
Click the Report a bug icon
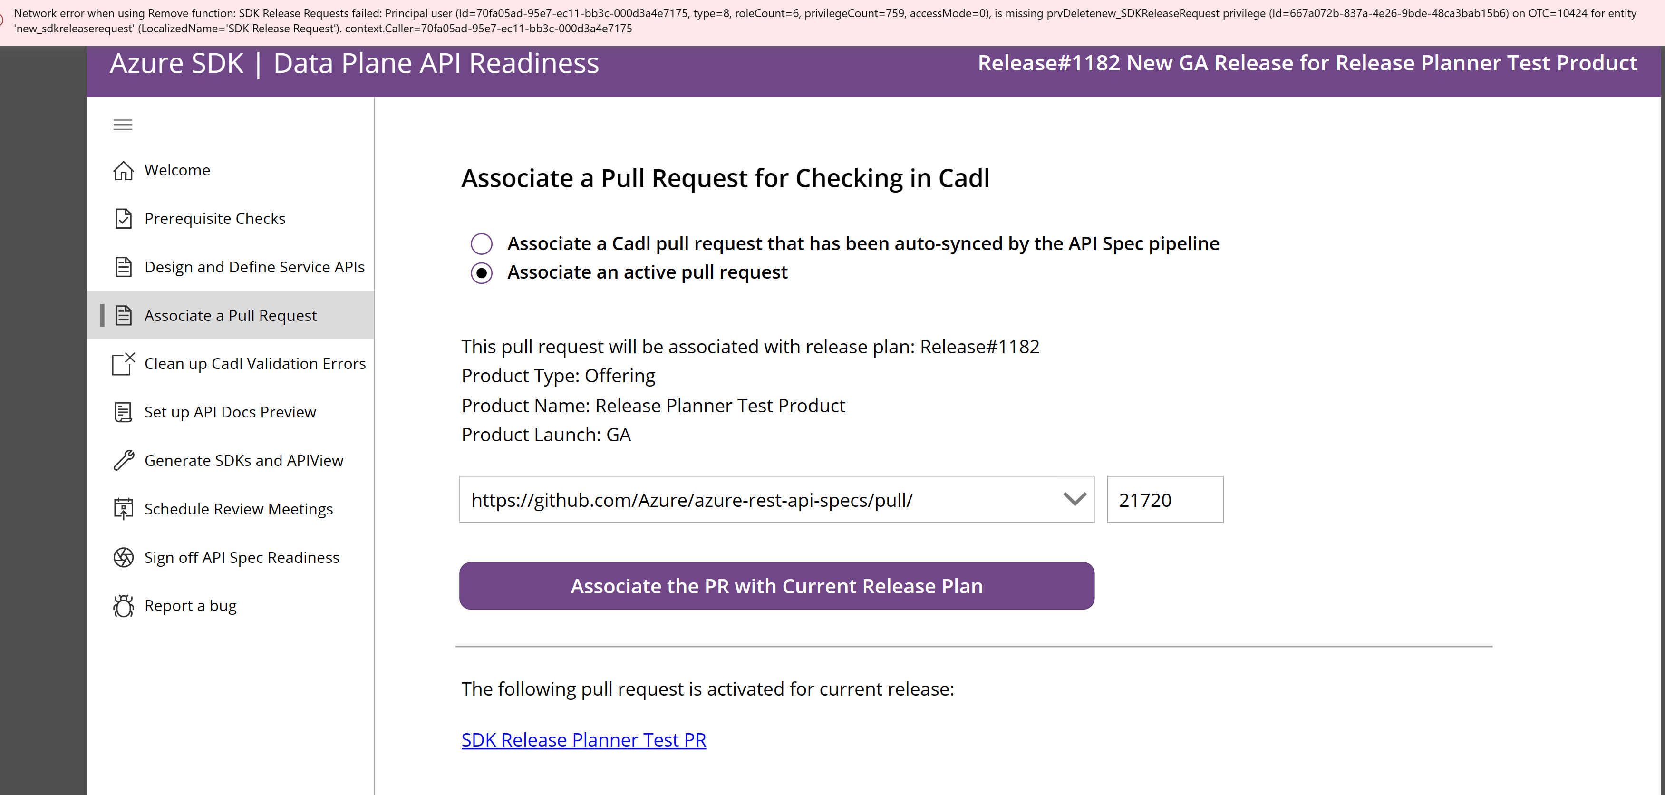click(x=124, y=606)
